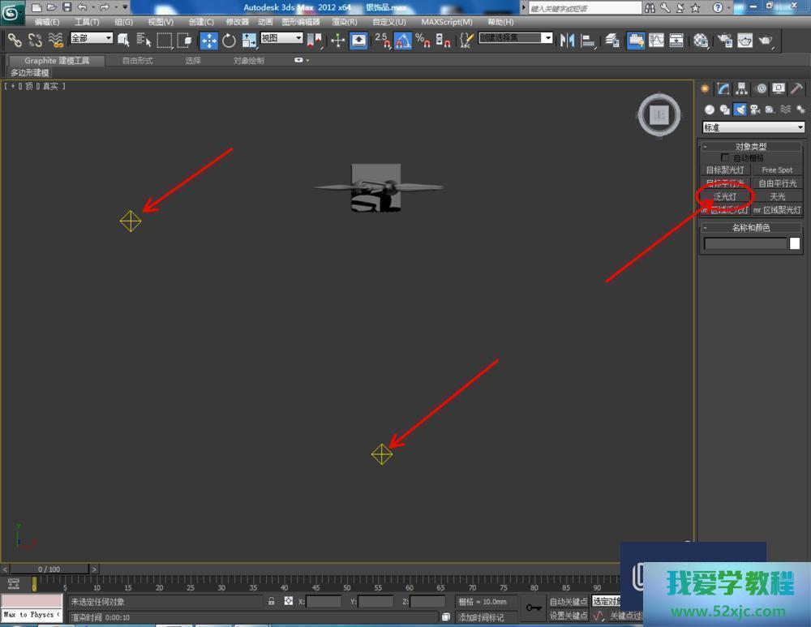Open the 全部 selection filter dropdown
The width and height of the screenshot is (811, 627).
tap(91, 39)
